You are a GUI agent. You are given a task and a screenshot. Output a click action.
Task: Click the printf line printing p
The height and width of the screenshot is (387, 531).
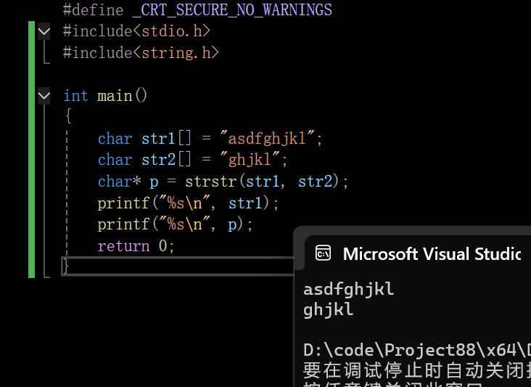175,224
